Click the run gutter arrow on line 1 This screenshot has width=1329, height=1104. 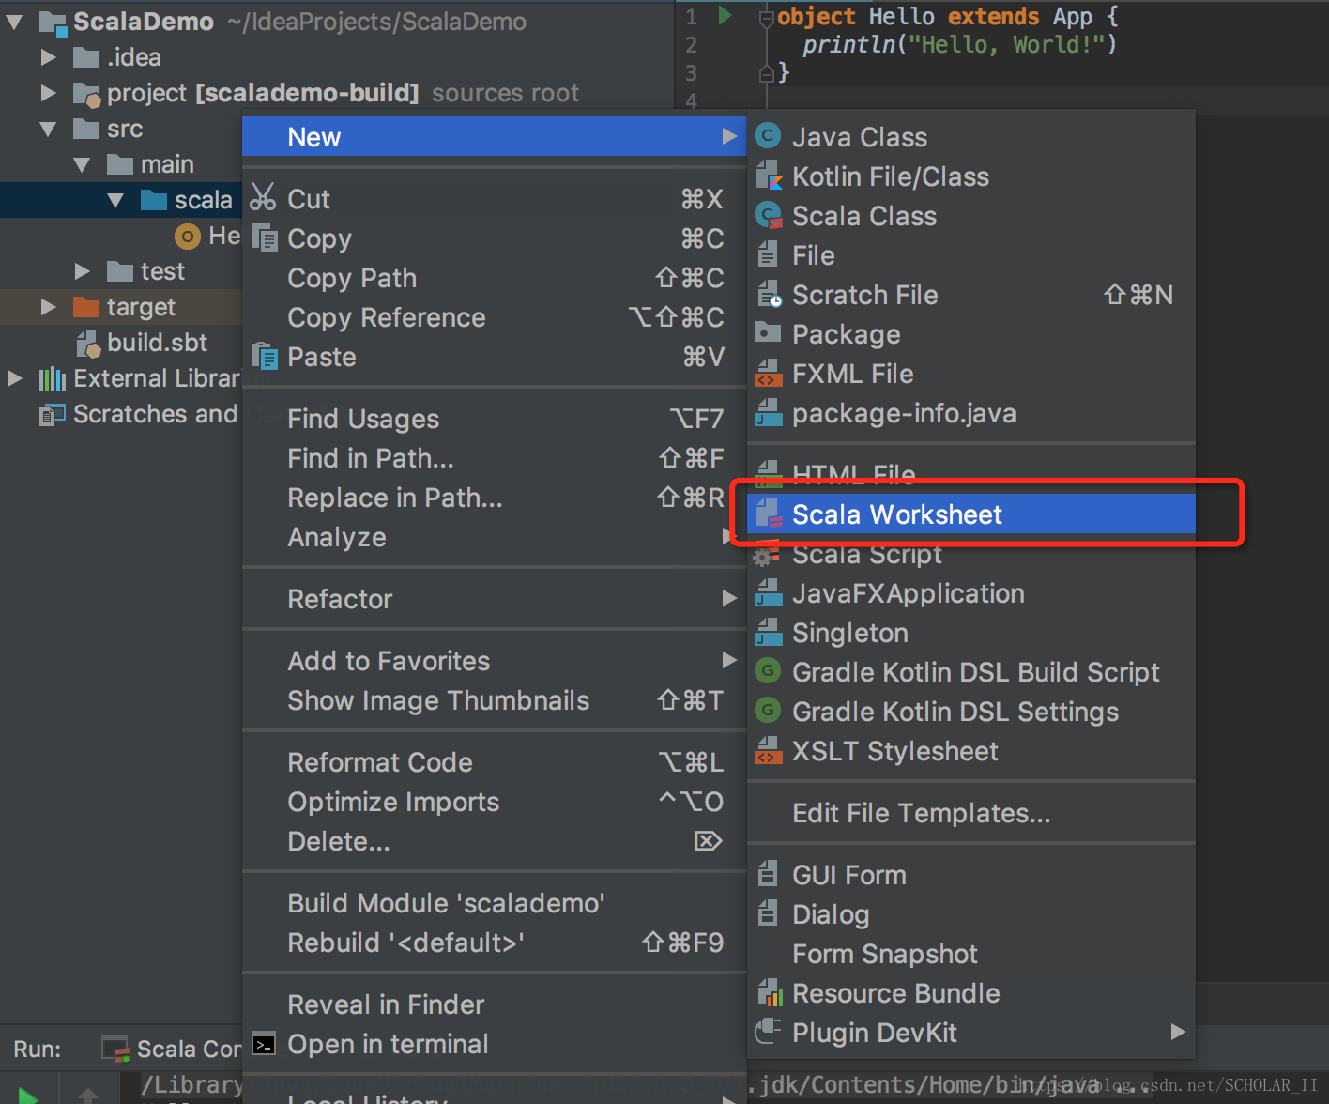pyautogui.click(x=725, y=16)
